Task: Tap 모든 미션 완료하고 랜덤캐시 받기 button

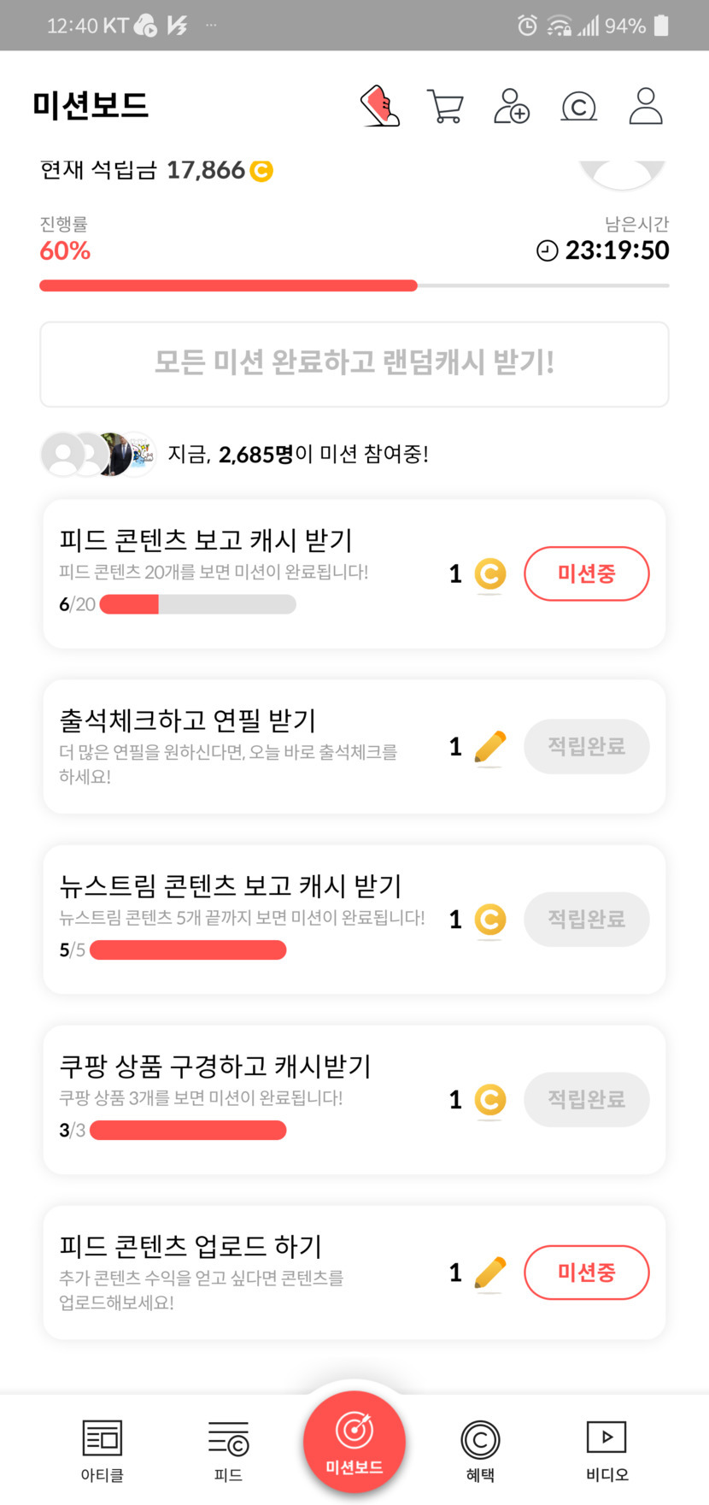Action: tap(354, 364)
